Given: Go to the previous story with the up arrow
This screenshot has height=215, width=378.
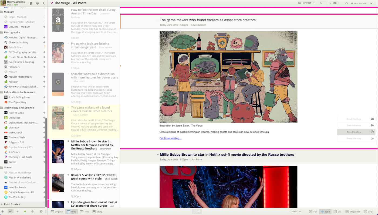Looking at the screenshot, I should [x=346, y=3].
